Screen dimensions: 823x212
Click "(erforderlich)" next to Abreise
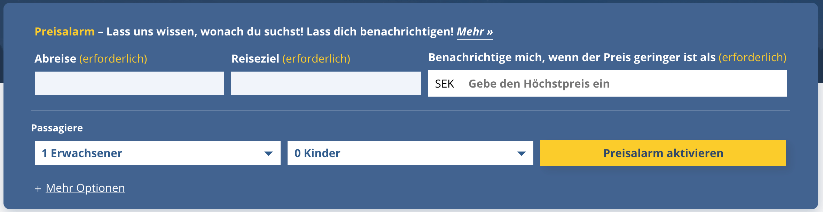[113, 59]
